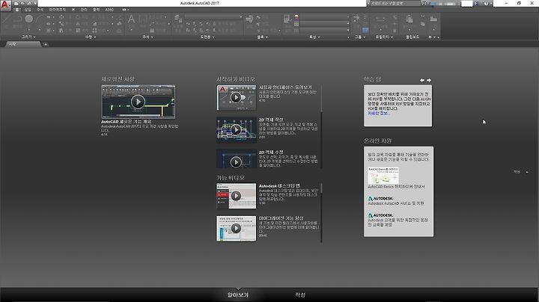Viewport: 539px width, 302px height.
Task: Expand the 수정 panel dropdown
Action: pos(91,37)
